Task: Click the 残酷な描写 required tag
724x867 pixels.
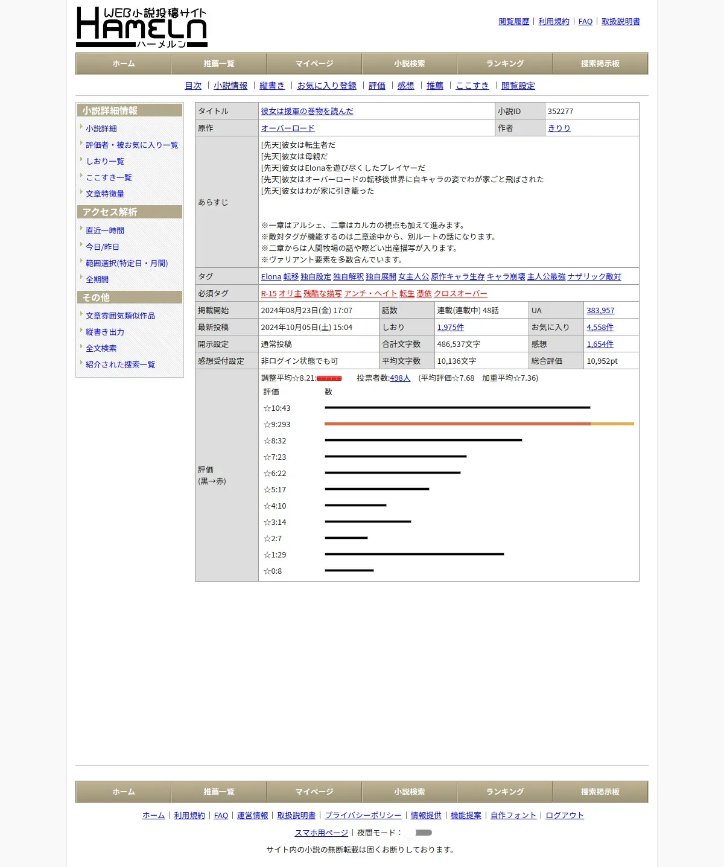Action: tap(323, 293)
